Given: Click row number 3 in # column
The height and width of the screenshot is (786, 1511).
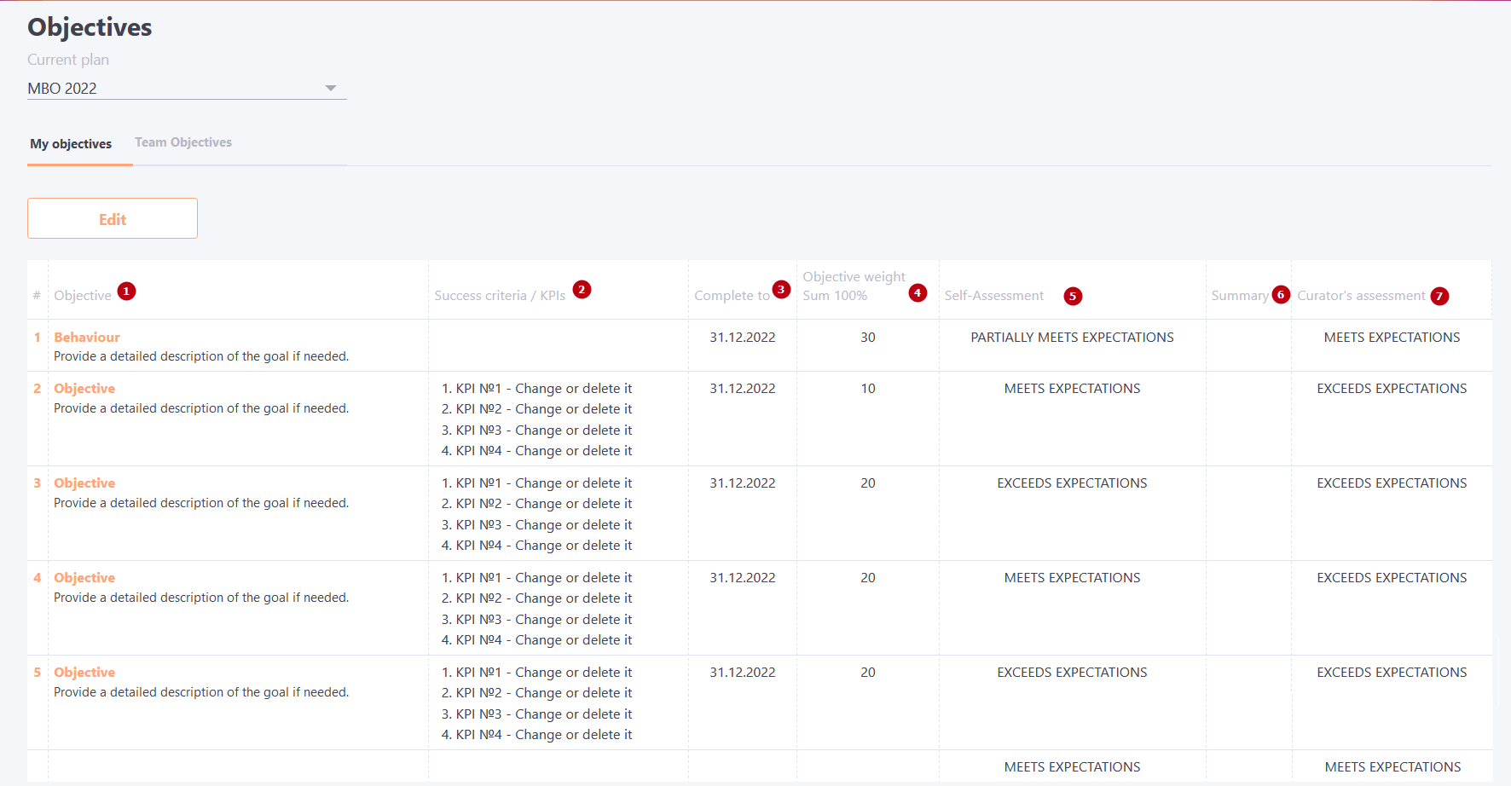Looking at the screenshot, I should click(x=37, y=483).
